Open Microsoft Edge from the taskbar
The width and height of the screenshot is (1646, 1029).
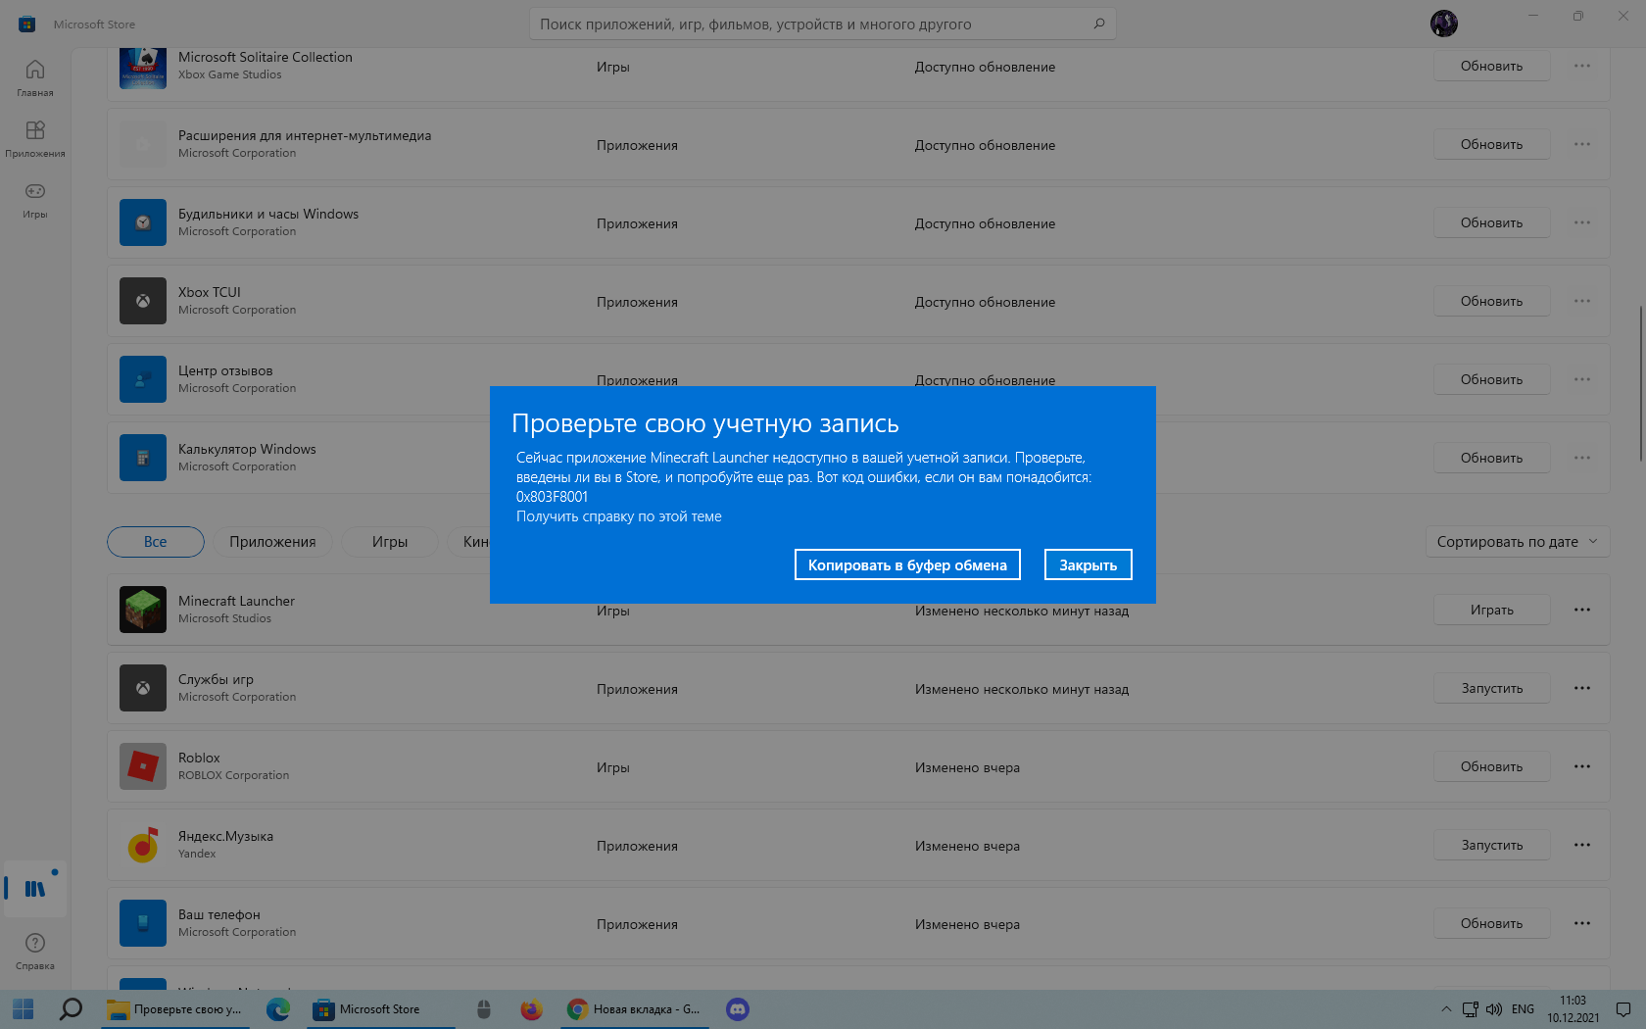click(278, 1009)
